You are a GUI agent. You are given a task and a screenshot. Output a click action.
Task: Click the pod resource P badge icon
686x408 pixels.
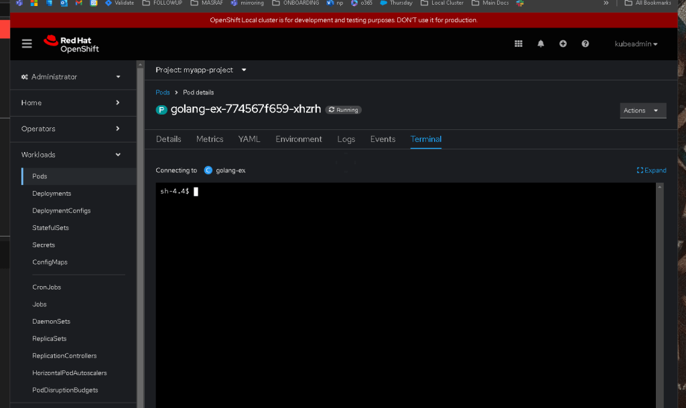pos(161,110)
